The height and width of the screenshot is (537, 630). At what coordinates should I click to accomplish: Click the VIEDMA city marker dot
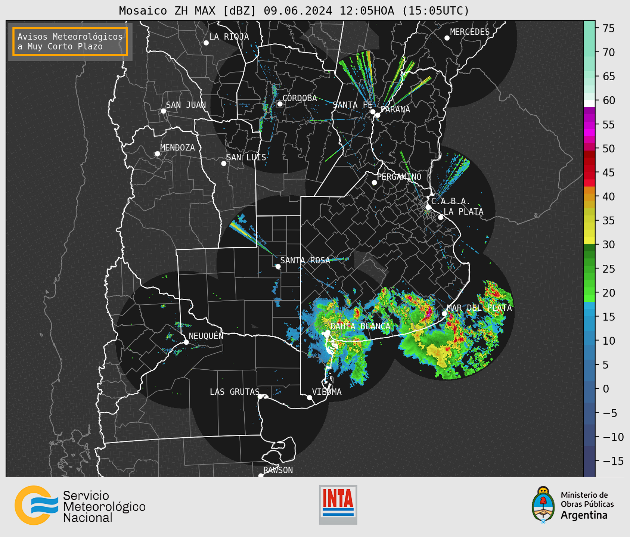click(x=310, y=398)
